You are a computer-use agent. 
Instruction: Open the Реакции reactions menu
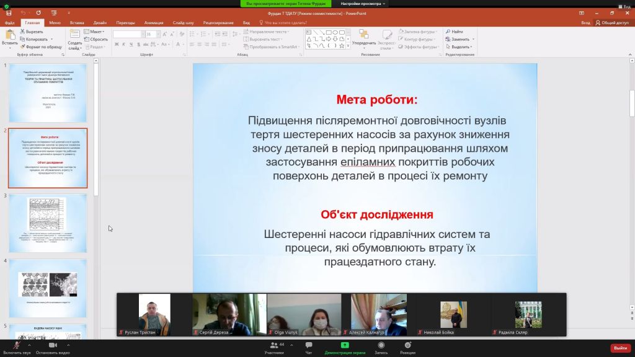pyautogui.click(x=407, y=346)
